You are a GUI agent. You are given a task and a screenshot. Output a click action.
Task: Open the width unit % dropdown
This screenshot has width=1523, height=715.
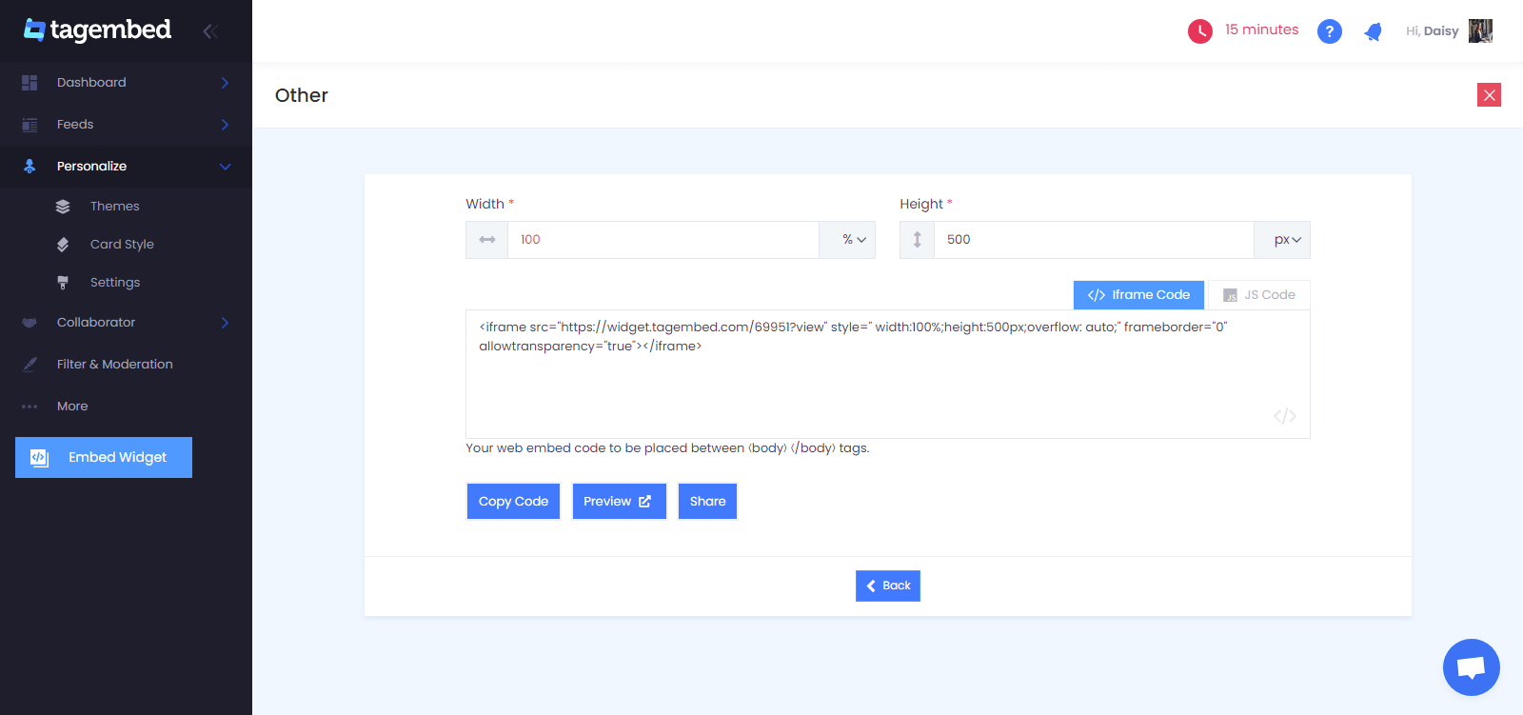point(847,240)
